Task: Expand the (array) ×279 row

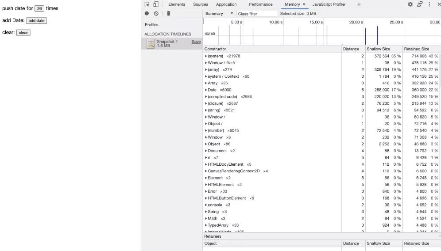Action: click(x=206, y=70)
